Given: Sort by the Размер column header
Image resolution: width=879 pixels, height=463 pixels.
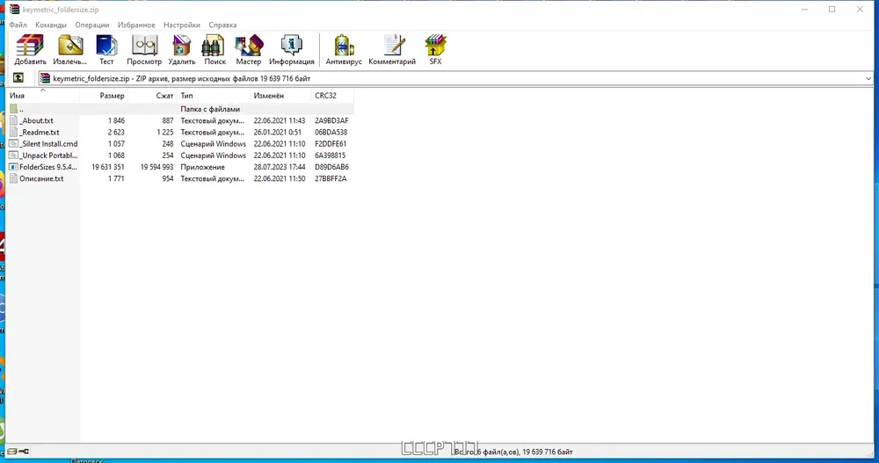Looking at the screenshot, I should click(x=104, y=95).
